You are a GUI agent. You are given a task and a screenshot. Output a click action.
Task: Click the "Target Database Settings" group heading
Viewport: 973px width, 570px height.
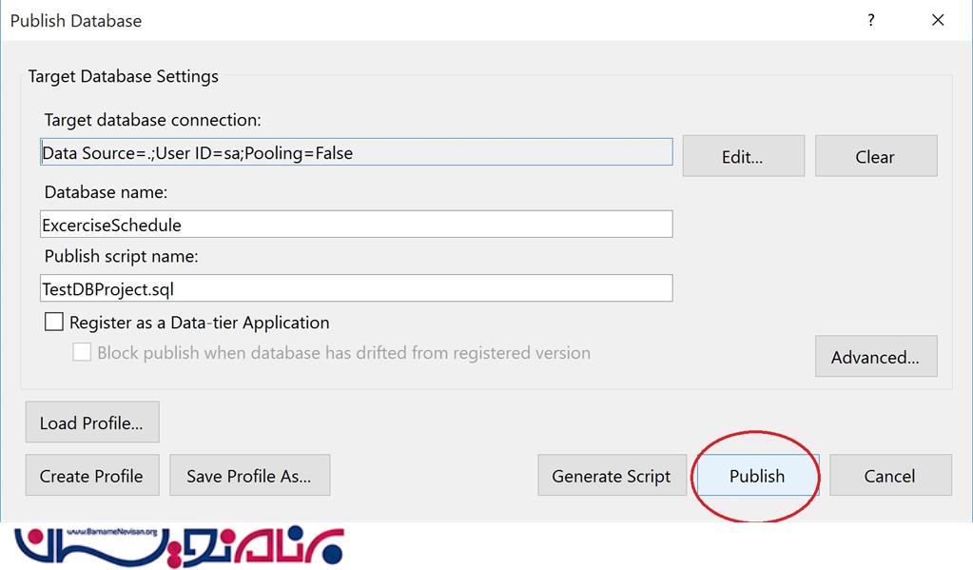[123, 76]
